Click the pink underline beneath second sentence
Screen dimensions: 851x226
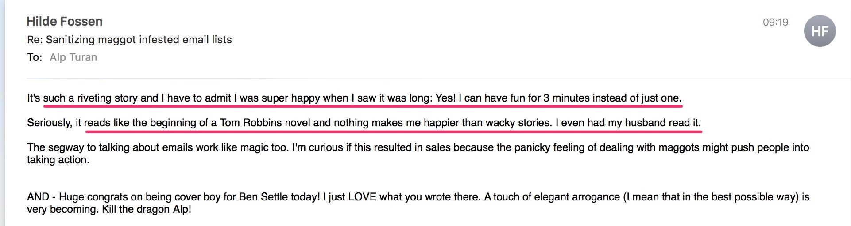[x=393, y=131]
